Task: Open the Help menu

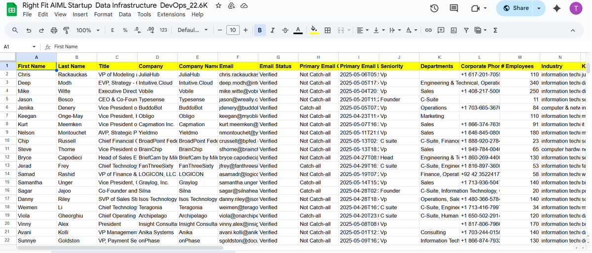Action: coord(197,14)
